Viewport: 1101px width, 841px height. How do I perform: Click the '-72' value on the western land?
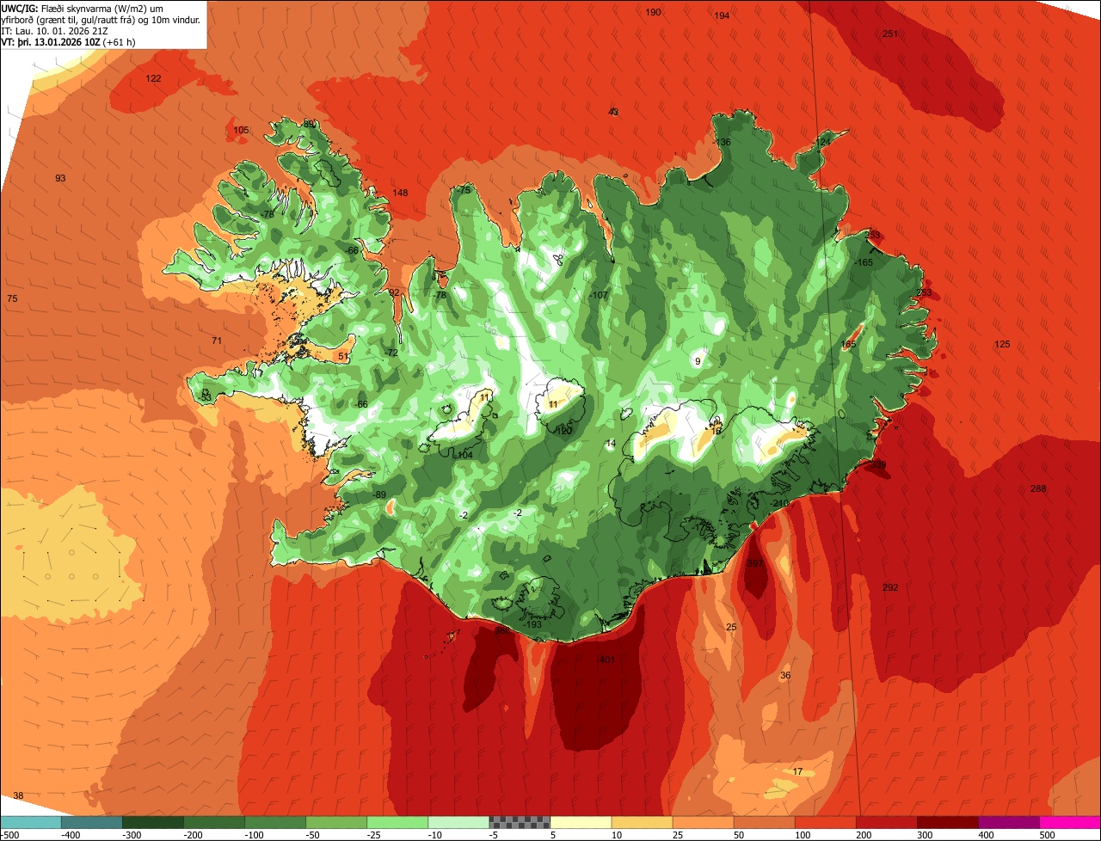391,353
